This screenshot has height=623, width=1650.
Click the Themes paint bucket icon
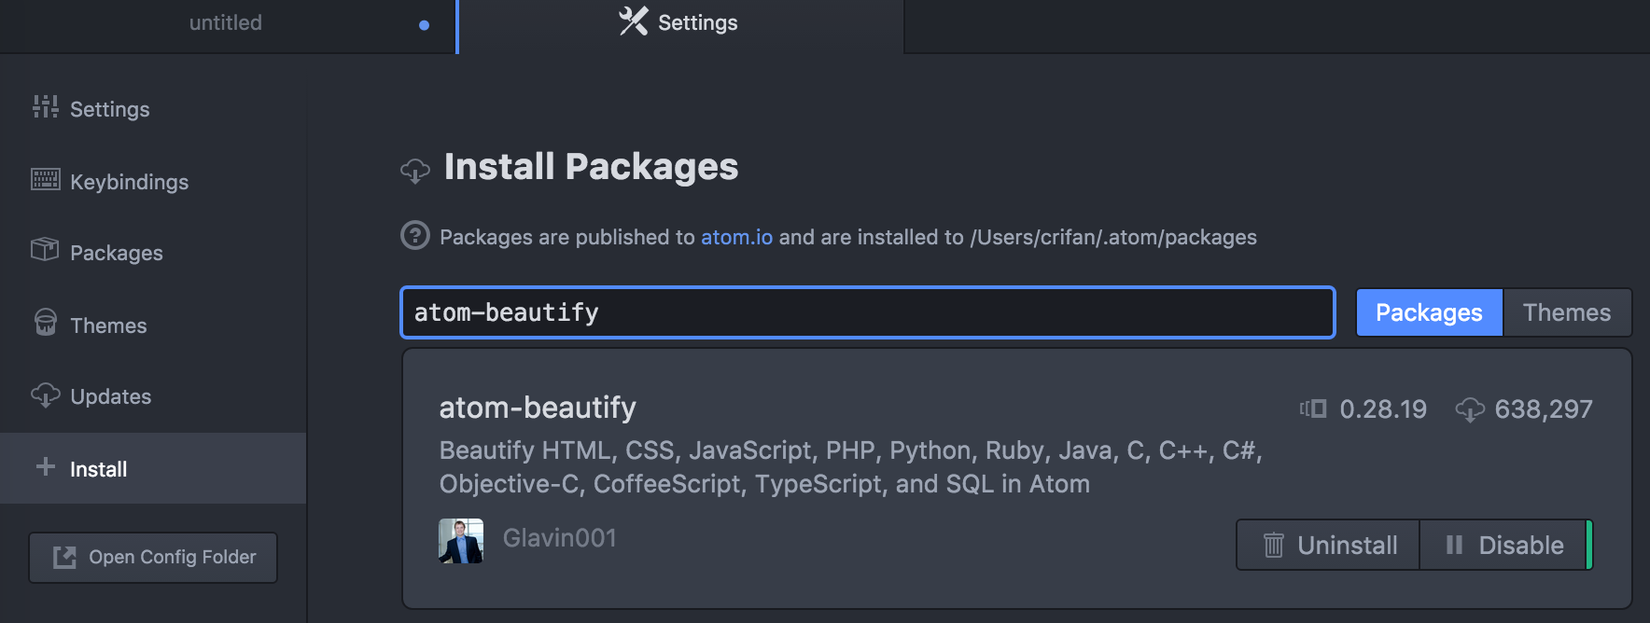point(45,322)
